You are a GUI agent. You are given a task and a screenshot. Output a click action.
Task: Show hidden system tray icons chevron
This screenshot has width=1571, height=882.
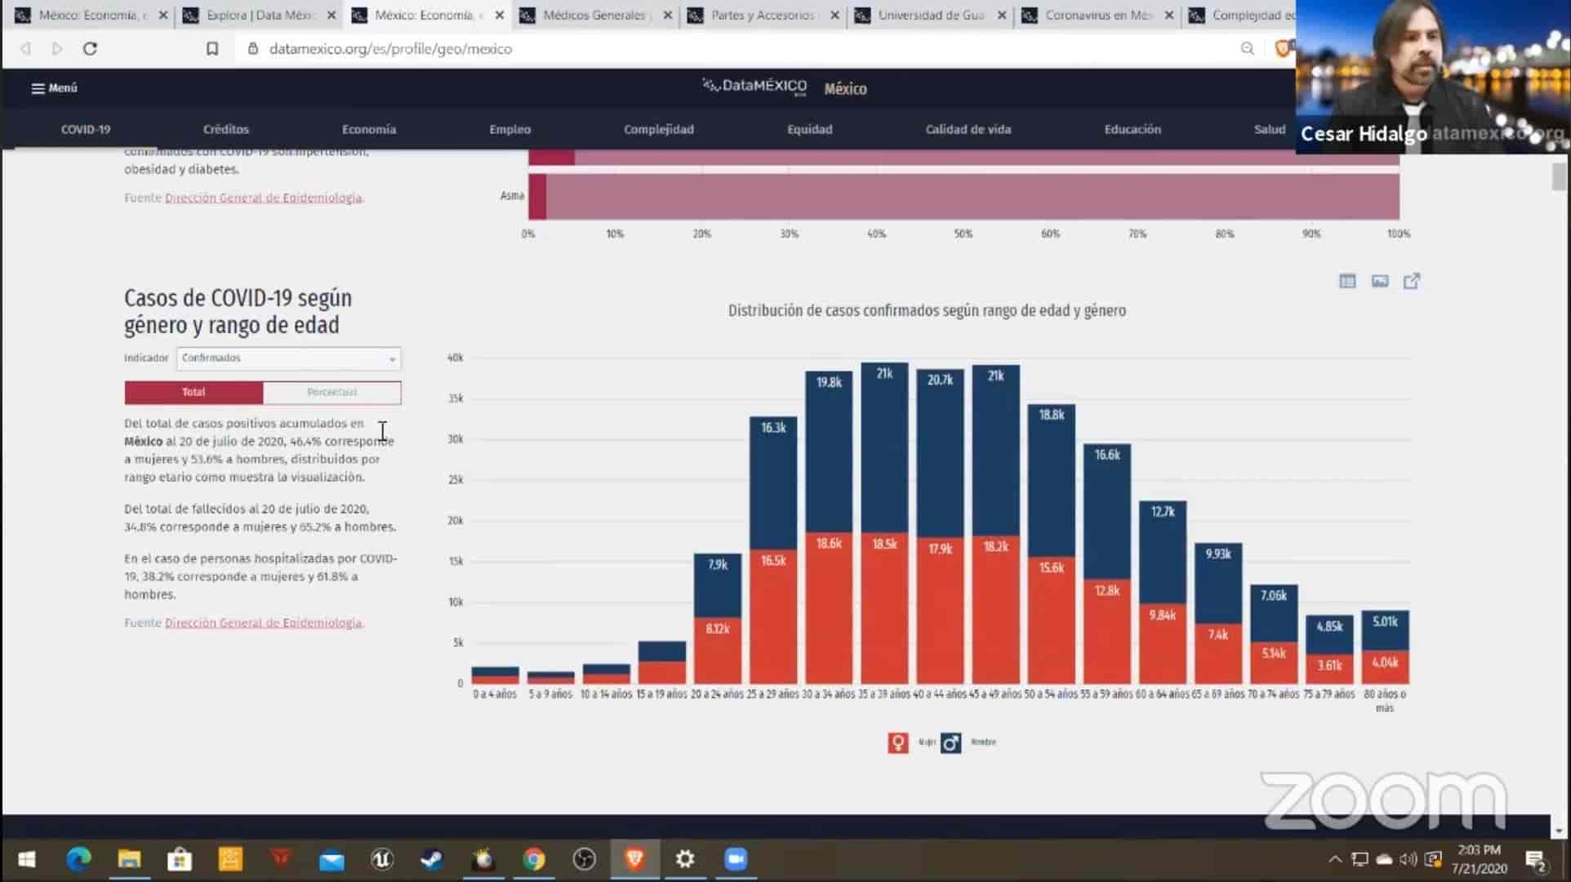1335,859
